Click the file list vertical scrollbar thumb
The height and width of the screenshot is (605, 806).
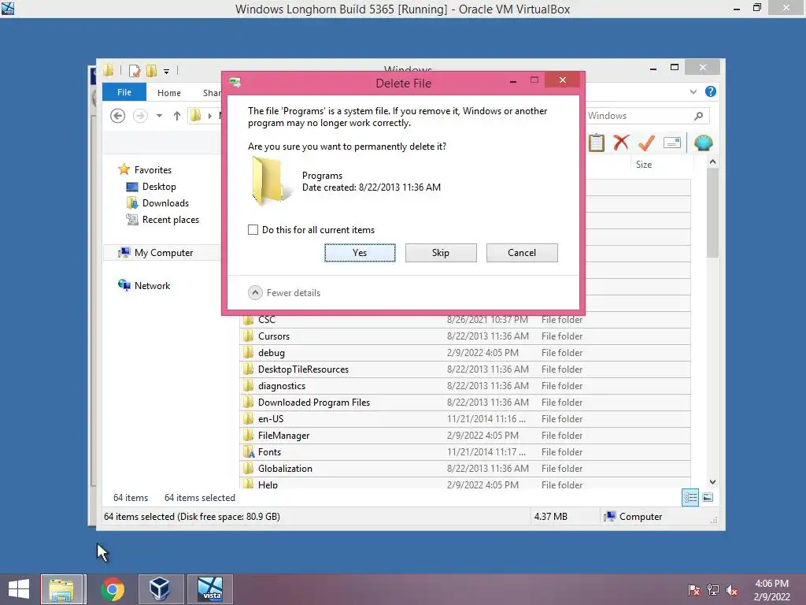pyautogui.click(x=712, y=213)
